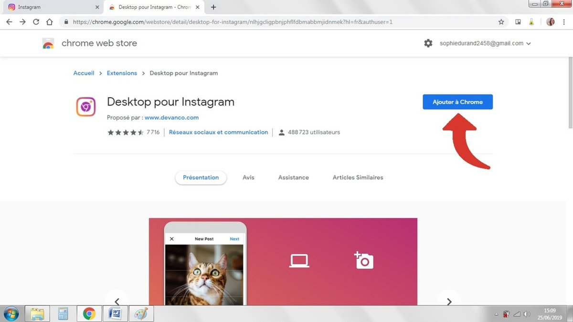Click the Desktop pour Instagram extension icon
The height and width of the screenshot is (322, 573).
(x=86, y=106)
